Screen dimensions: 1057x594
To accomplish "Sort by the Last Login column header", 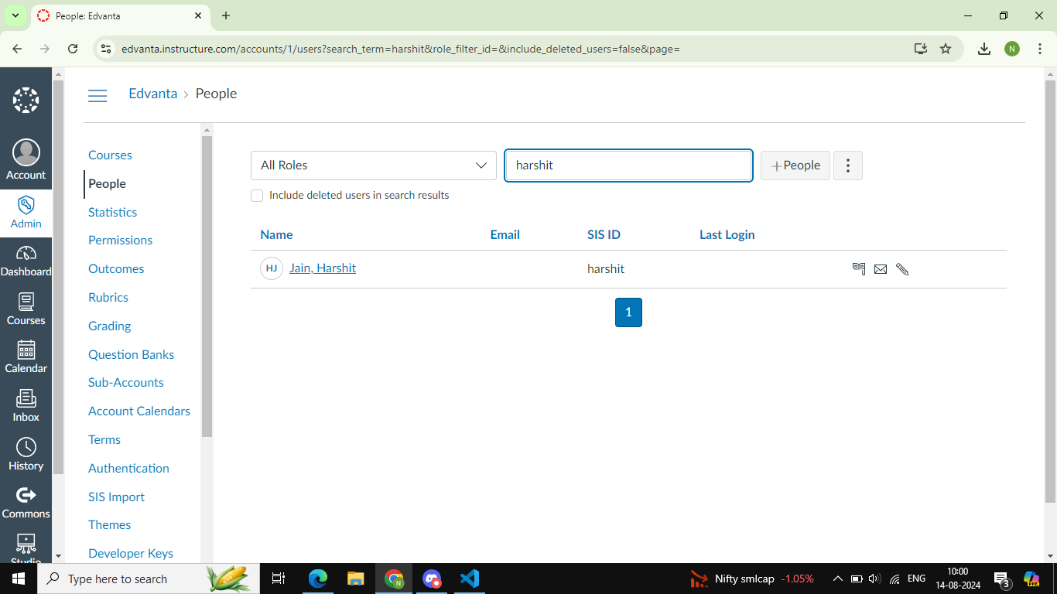I will pos(727,235).
